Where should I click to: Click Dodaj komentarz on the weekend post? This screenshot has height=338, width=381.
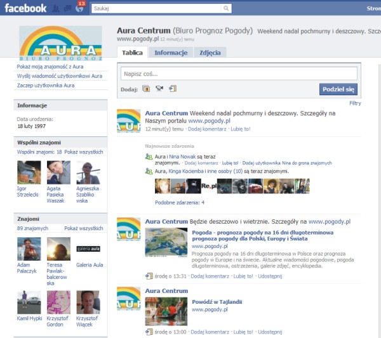pyautogui.click(x=207, y=129)
